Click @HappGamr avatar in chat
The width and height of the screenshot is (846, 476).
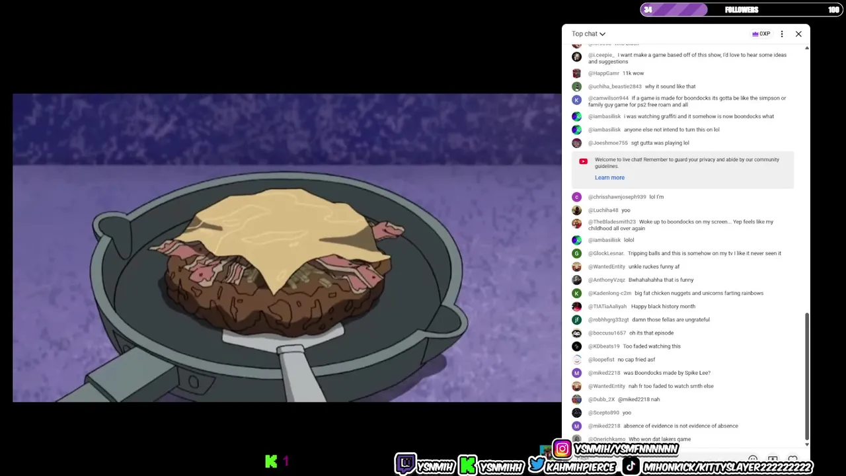tap(576, 73)
